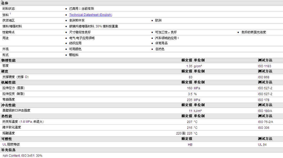Click the 外观 row label
Image resolution: width=283 pixels, height=158 pixels.
(5, 49)
